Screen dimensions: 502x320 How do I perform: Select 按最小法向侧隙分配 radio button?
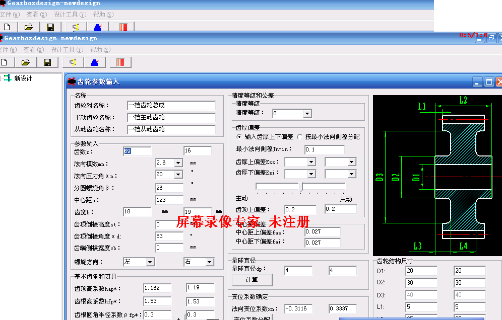click(300, 137)
